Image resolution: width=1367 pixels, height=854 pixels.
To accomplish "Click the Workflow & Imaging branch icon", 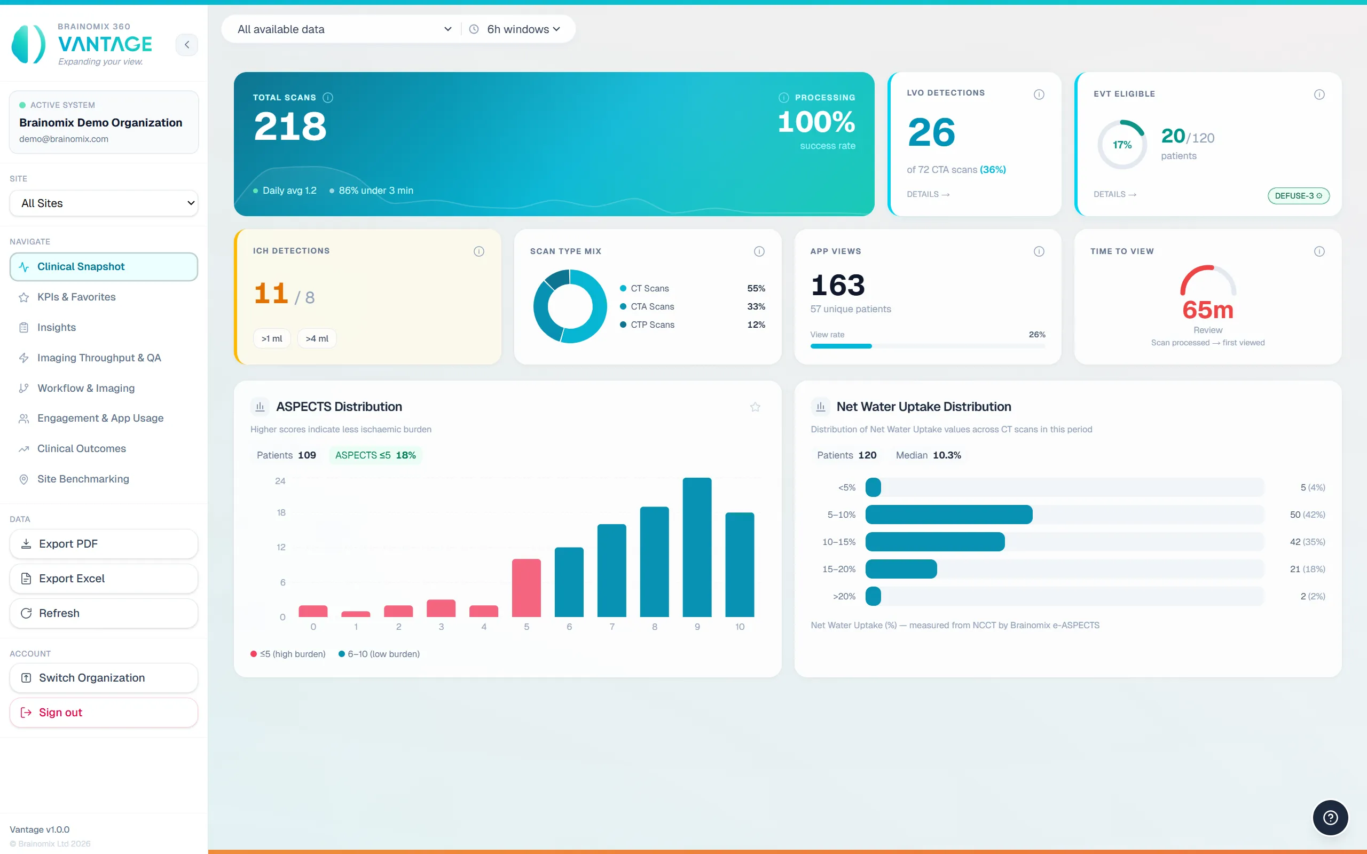I will pyautogui.click(x=23, y=388).
